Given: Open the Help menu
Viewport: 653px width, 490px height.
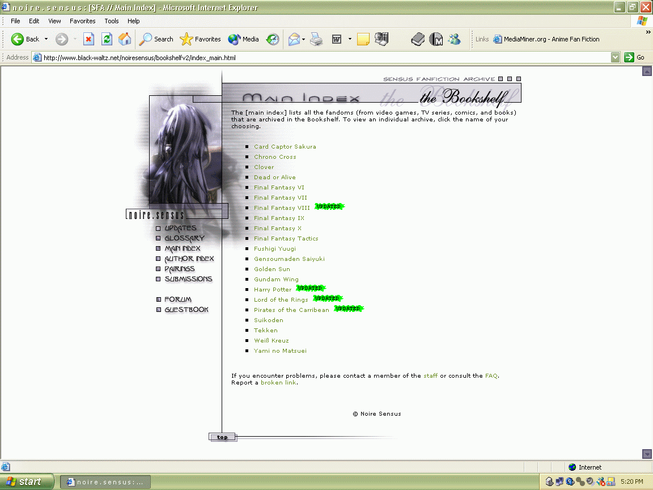Looking at the screenshot, I should 133,21.
